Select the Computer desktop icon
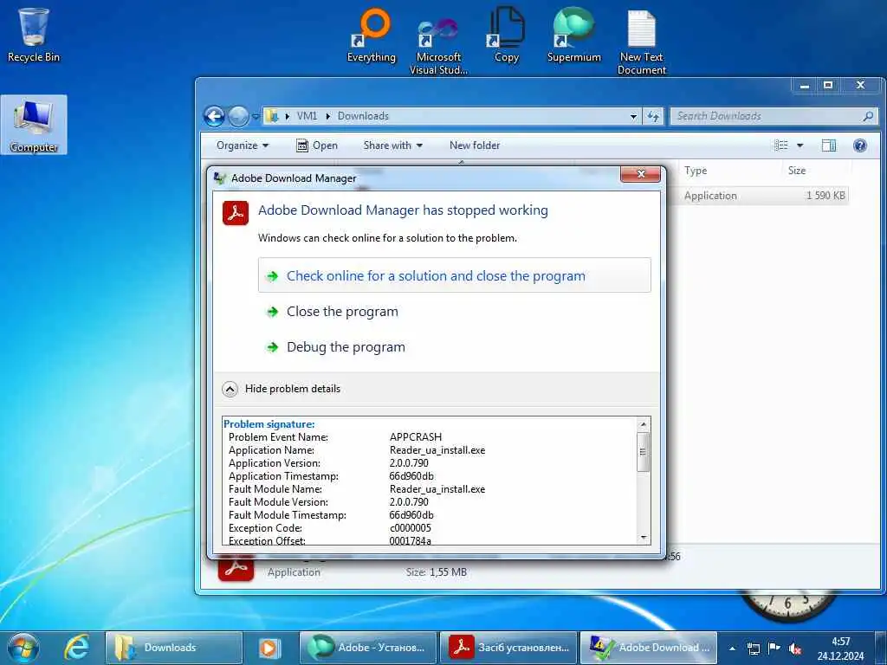 [x=34, y=125]
